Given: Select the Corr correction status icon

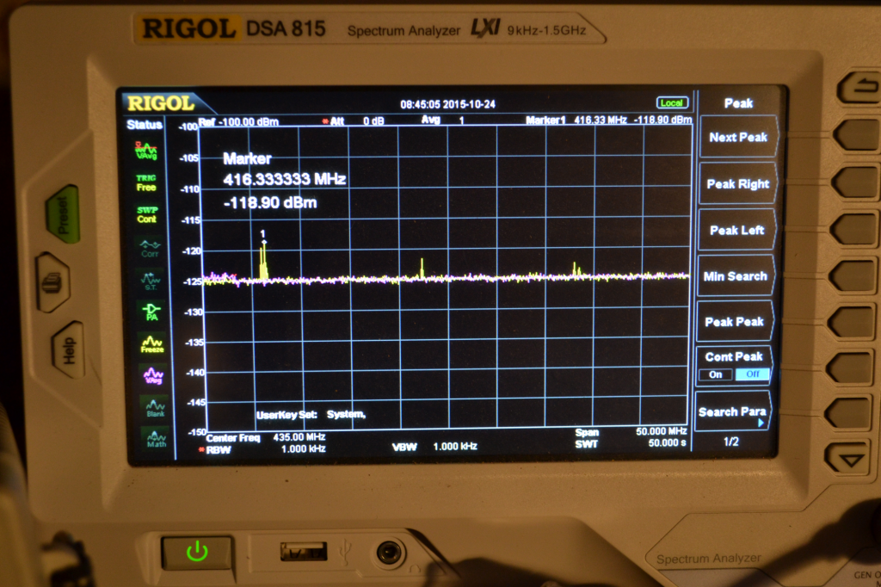Looking at the screenshot, I should [x=150, y=248].
